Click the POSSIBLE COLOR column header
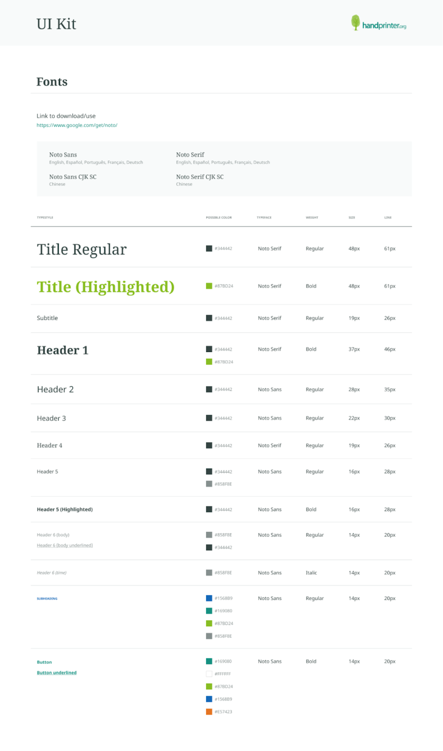443x751 pixels. (219, 218)
